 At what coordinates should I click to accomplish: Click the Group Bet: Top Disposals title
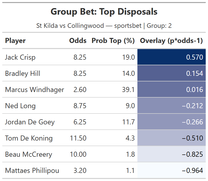pos(104,12)
